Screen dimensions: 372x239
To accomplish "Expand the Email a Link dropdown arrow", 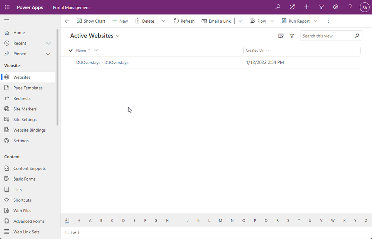I will 240,21.
